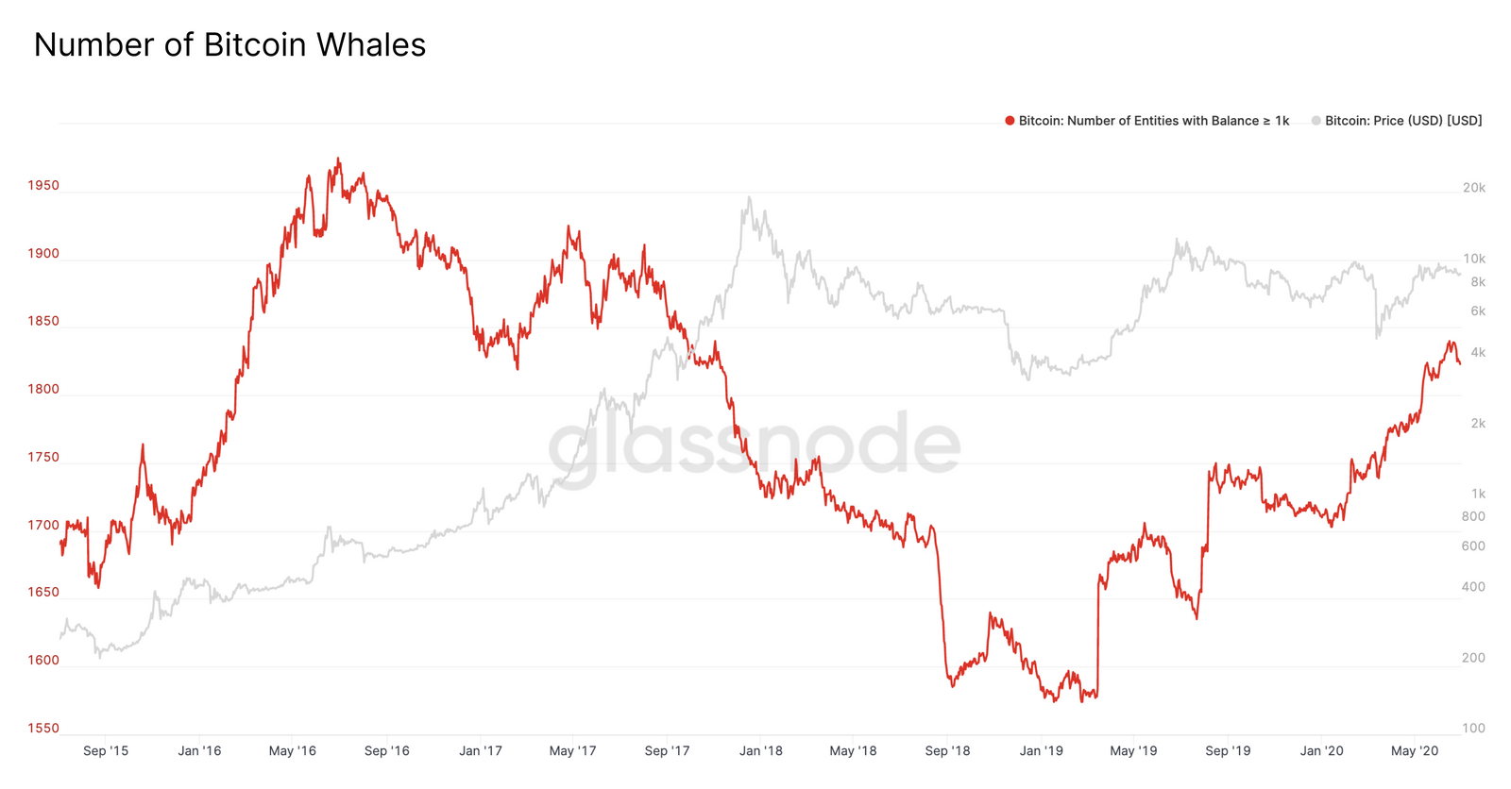Click the red legend dot for Entities
The width and height of the screenshot is (1511, 789).
point(1010,121)
